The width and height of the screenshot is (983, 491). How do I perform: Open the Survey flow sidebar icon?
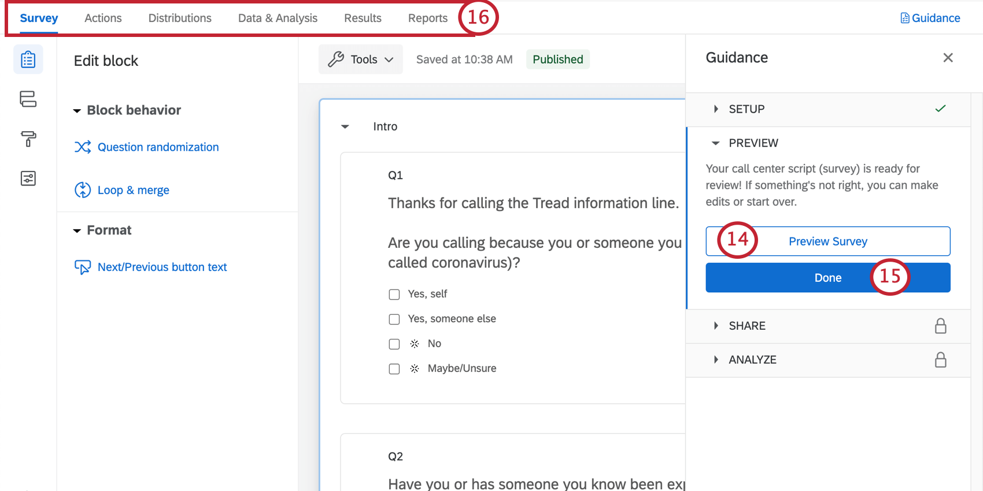coord(28,99)
